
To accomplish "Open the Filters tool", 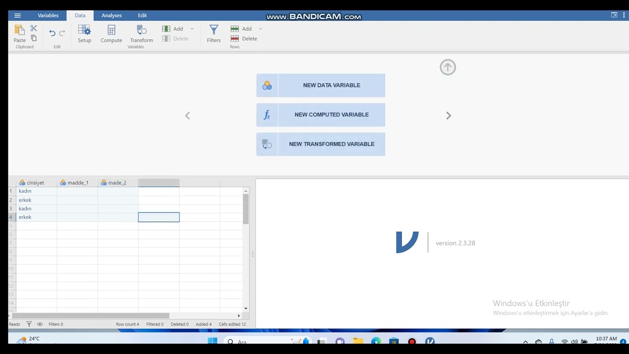I will [214, 34].
